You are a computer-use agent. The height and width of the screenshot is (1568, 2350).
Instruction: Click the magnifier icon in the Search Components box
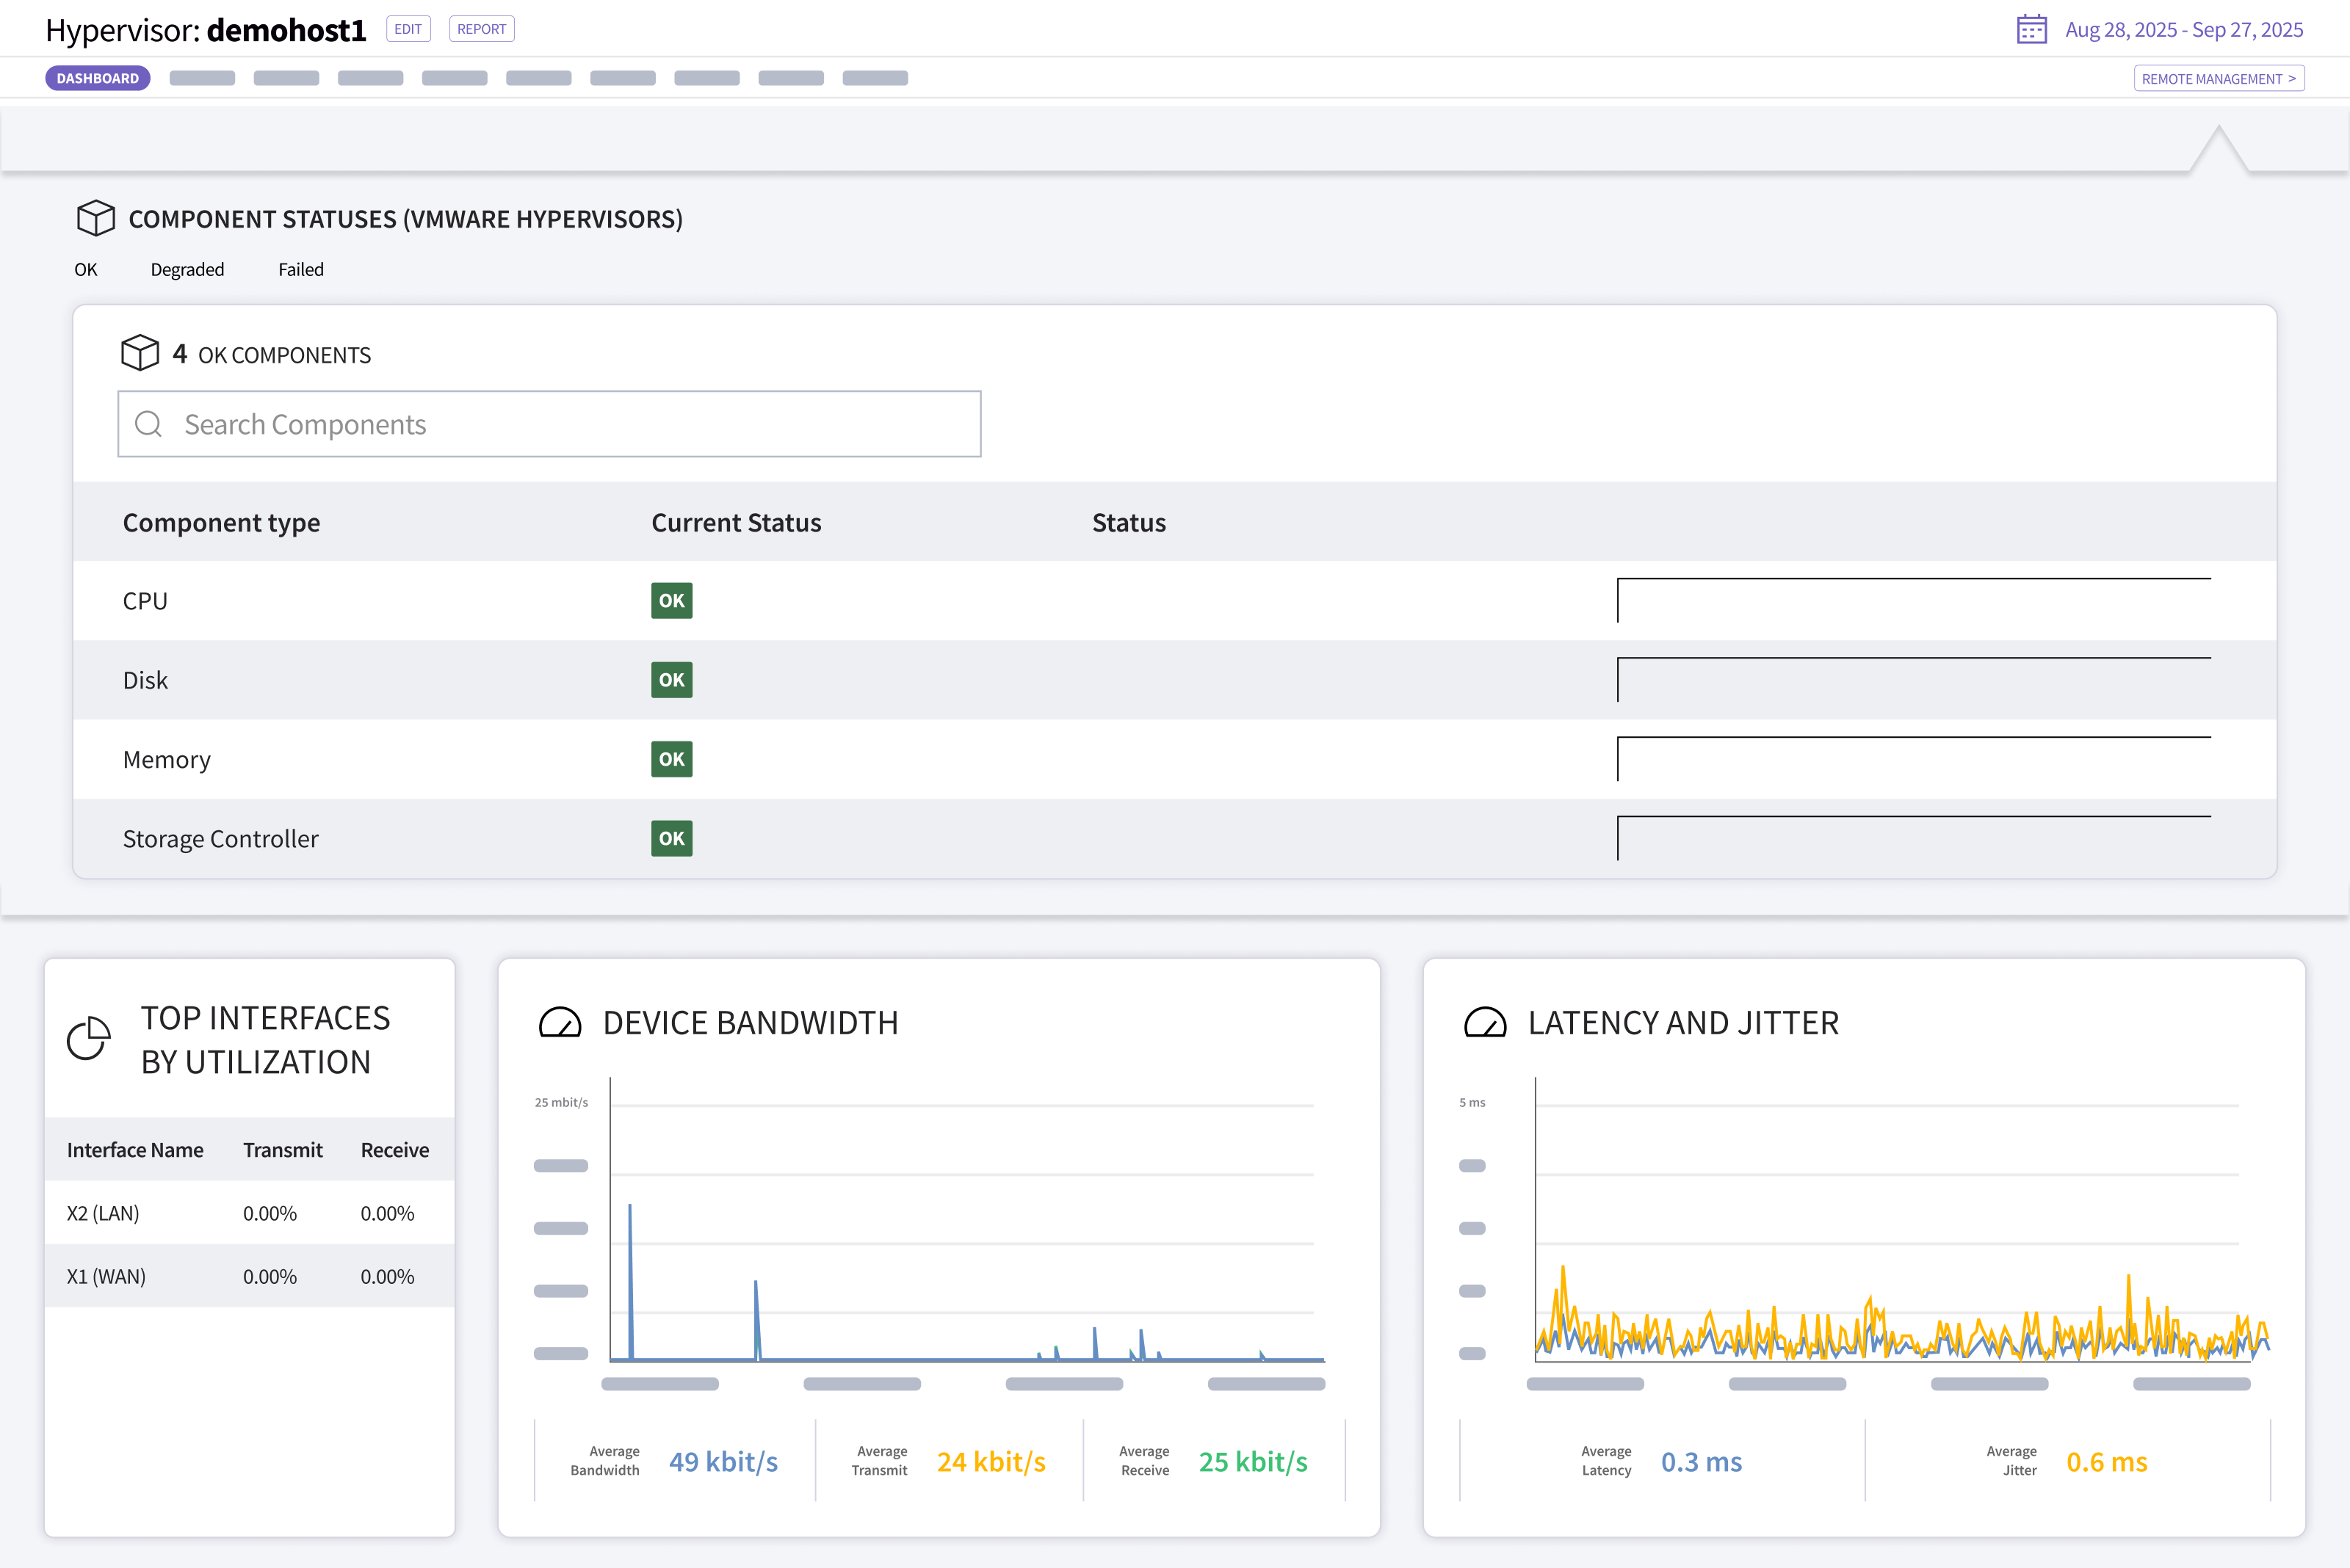click(x=149, y=424)
